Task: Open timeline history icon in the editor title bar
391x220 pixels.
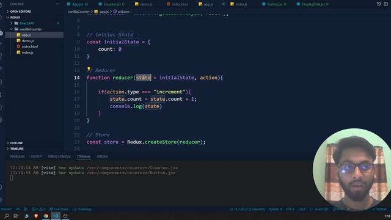Action: coord(379,4)
